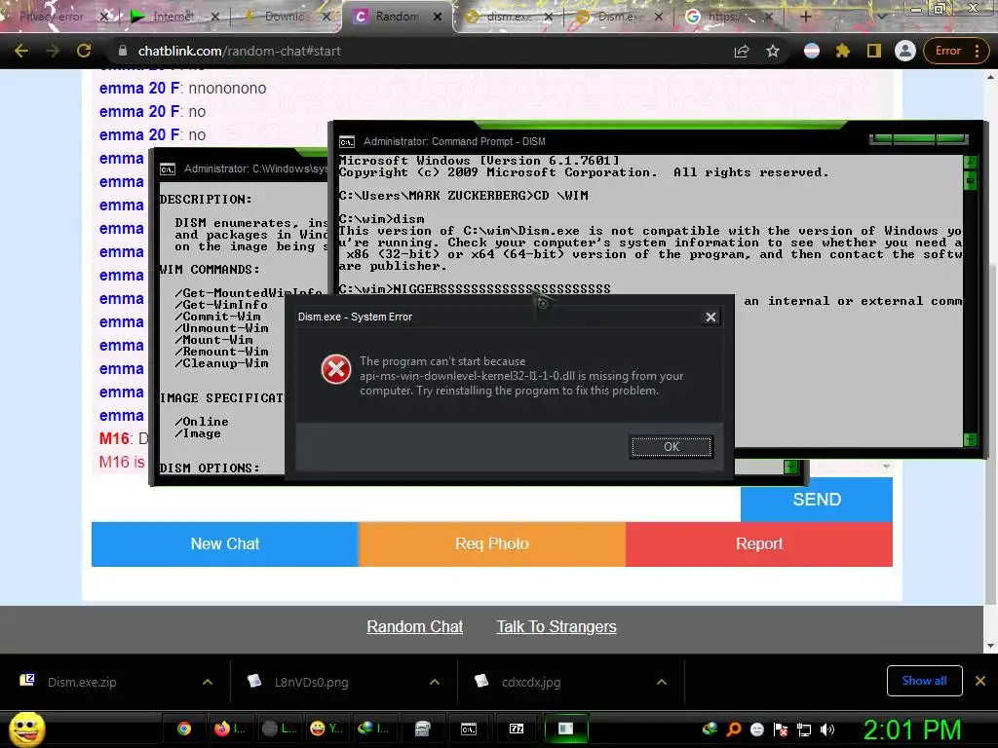This screenshot has width=998, height=748.
Task: Open the browser side panel
Action: click(874, 51)
